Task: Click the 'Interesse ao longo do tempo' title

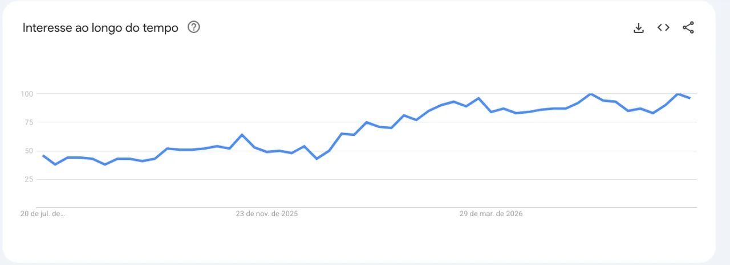Action: click(x=100, y=28)
